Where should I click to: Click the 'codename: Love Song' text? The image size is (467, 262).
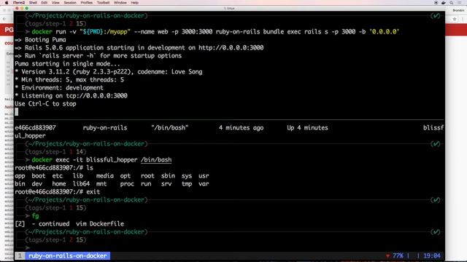point(170,72)
